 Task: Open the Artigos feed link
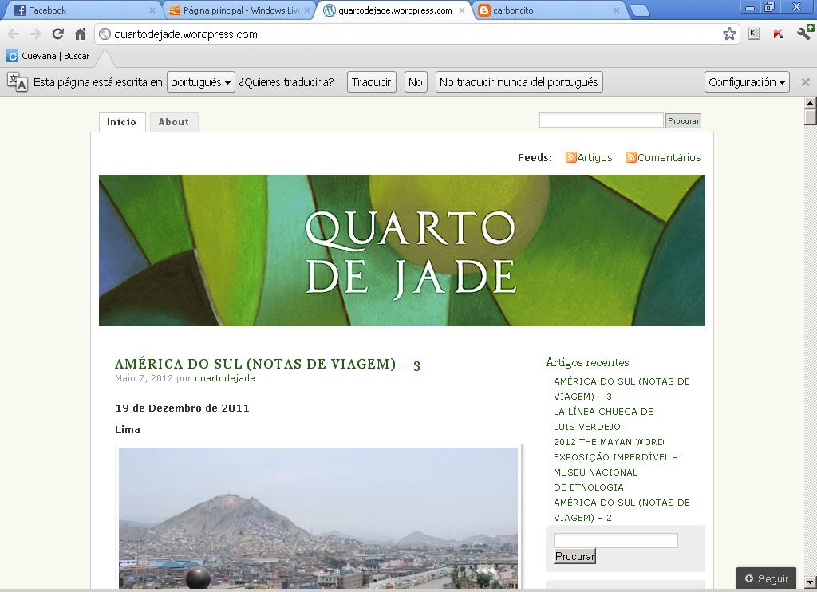point(594,157)
